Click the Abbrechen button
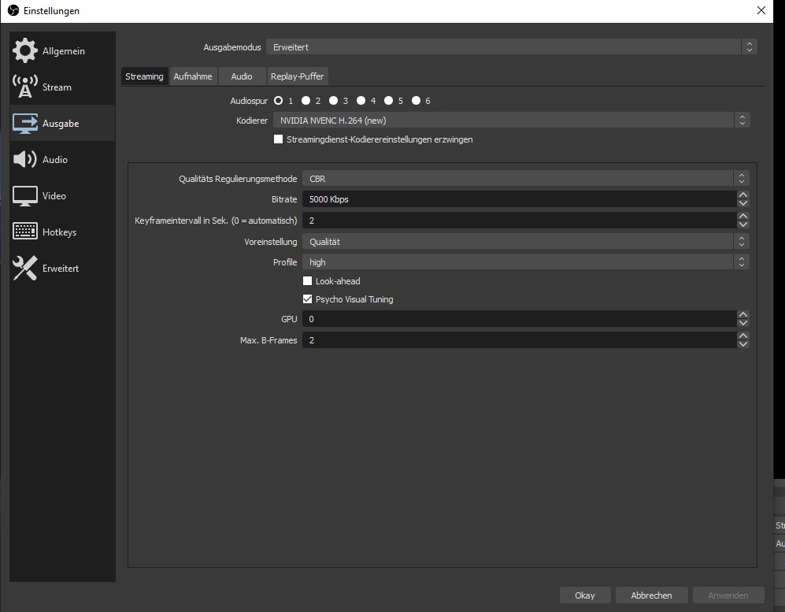Viewport: 785px width, 612px height. point(651,595)
